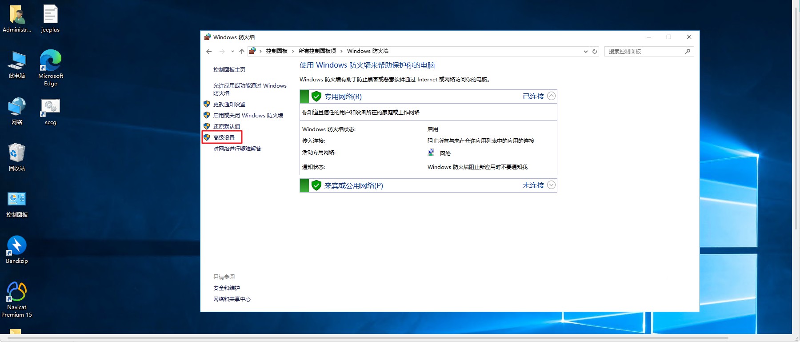Click the 阻止所有与未在允许应用列表中的应用的连接 text
Viewport: 800px width, 342px height.
coord(481,141)
